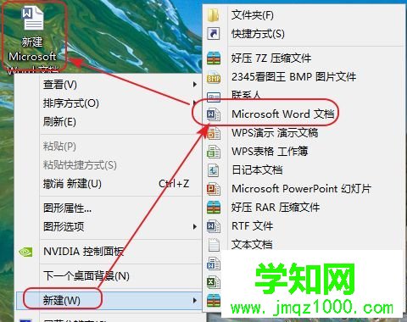The image size is (407, 322).
Task: Click the archive icon for 好压 RAR 压缩文件
Action: point(214,208)
